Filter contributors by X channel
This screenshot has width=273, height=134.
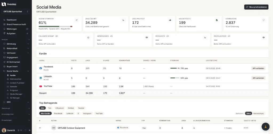[x=78, y=113]
